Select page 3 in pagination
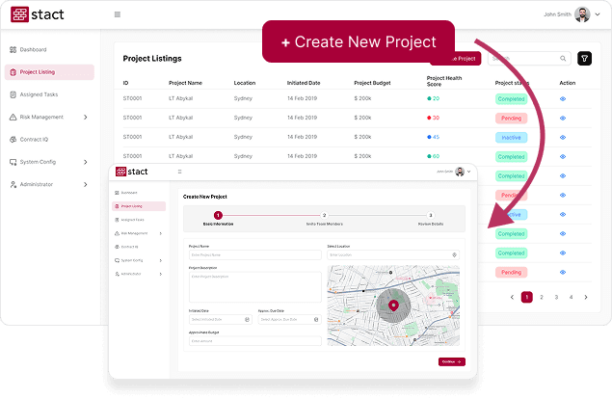The width and height of the screenshot is (612, 399). [x=556, y=297]
